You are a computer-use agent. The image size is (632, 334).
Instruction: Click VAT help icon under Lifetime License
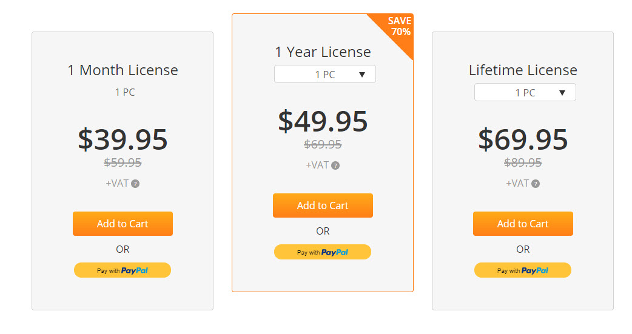tap(536, 184)
